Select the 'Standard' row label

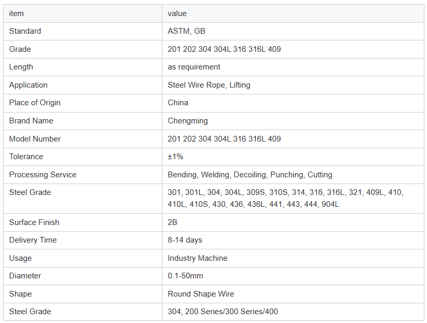coord(25,31)
